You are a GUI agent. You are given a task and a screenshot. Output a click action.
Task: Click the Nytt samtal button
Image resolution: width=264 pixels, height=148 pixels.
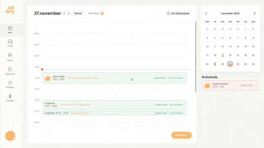[x=181, y=135]
